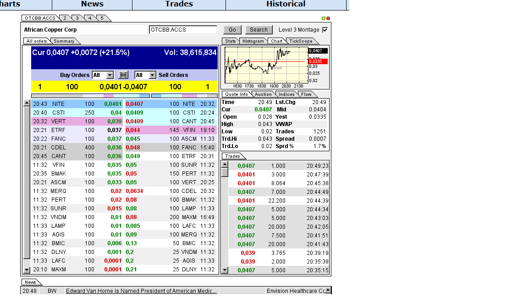Image resolution: width=528 pixels, height=297 pixels.
Task: Toggle the Level 3 Montage checkbox
Action: [325, 30]
